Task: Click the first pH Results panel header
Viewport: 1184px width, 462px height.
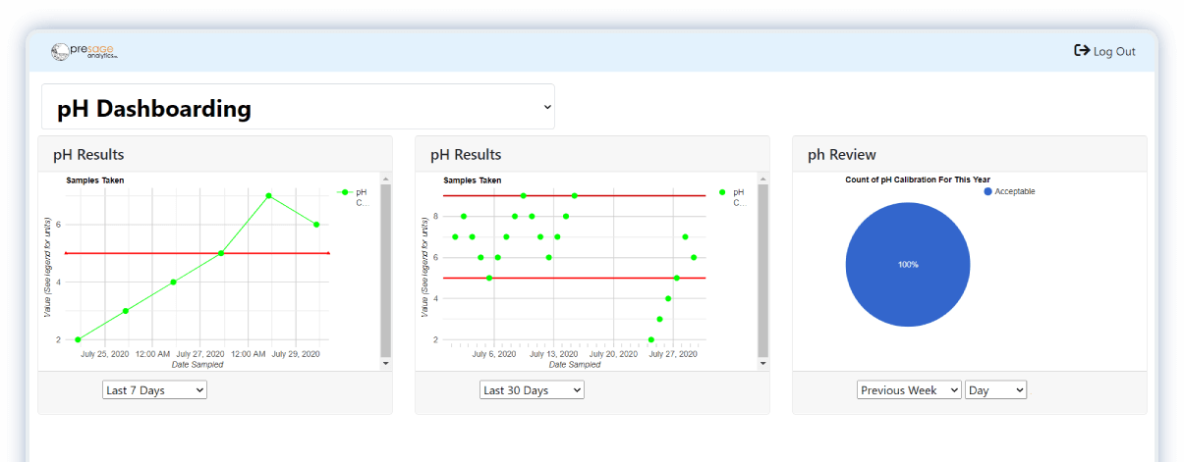Action: pos(215,154)
